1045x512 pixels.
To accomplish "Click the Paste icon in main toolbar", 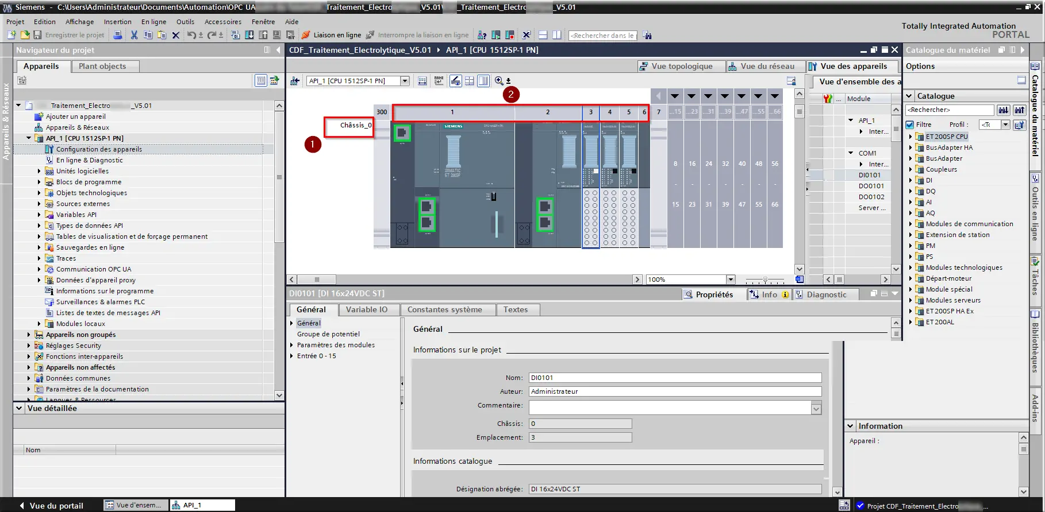I will pos(162,35).
